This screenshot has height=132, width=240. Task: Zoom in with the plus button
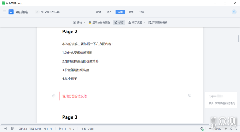point(226,129)
